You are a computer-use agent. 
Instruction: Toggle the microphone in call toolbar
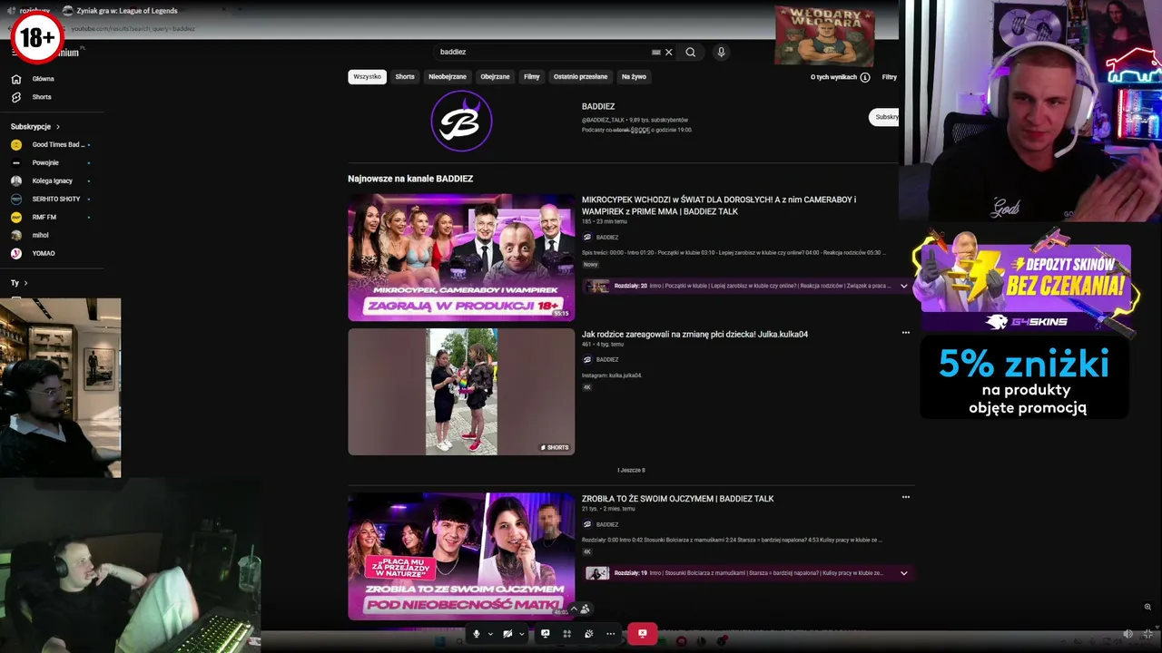tap(476, 634)
